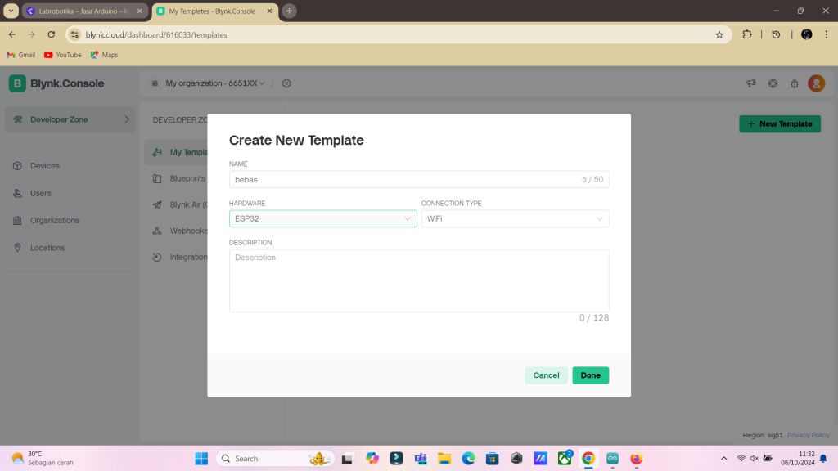The width and height of the screenshot is (838, 471).
Task: Open the user profile avatar
Action: coord(816,83)
